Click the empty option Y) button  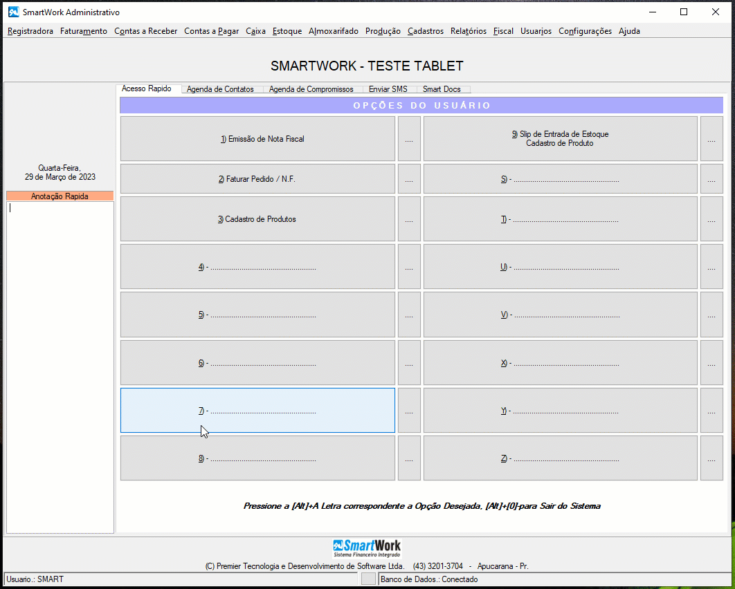(x=561, y=410)
